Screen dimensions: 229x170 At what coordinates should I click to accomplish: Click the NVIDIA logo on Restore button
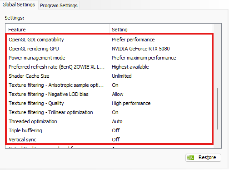tap(190, 158)
